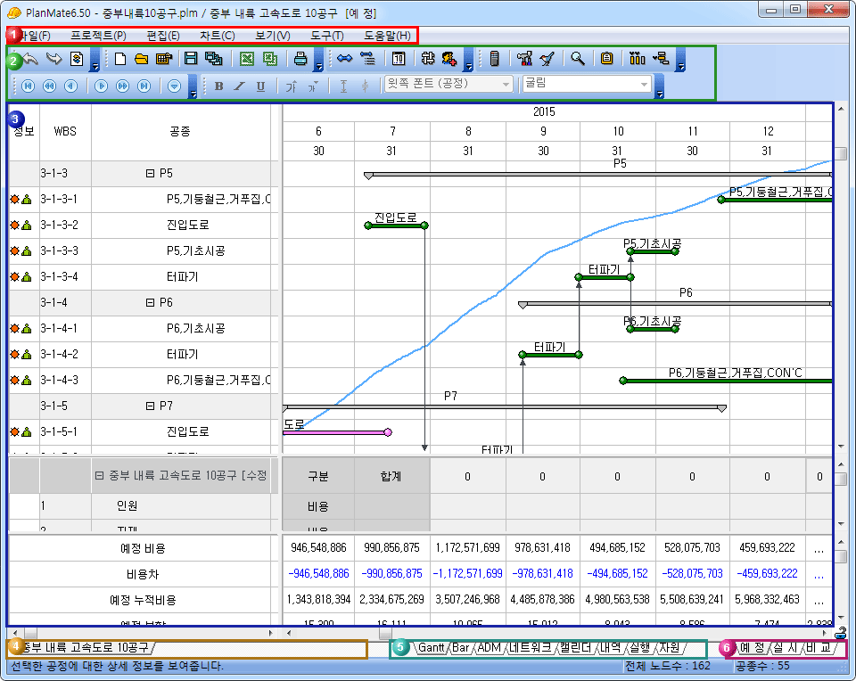Click the Undo arrow icon

point(31,59)
